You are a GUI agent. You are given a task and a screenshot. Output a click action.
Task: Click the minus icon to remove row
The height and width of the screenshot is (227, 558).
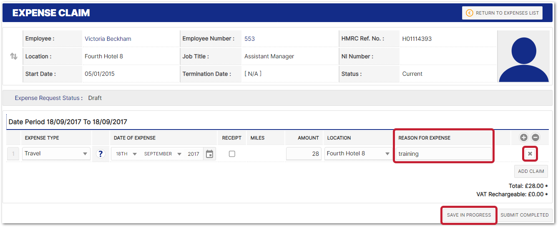pos(535,137)
